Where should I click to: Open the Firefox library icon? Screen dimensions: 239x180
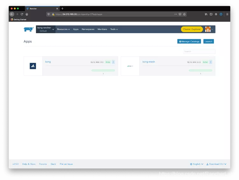pos(206,14)
